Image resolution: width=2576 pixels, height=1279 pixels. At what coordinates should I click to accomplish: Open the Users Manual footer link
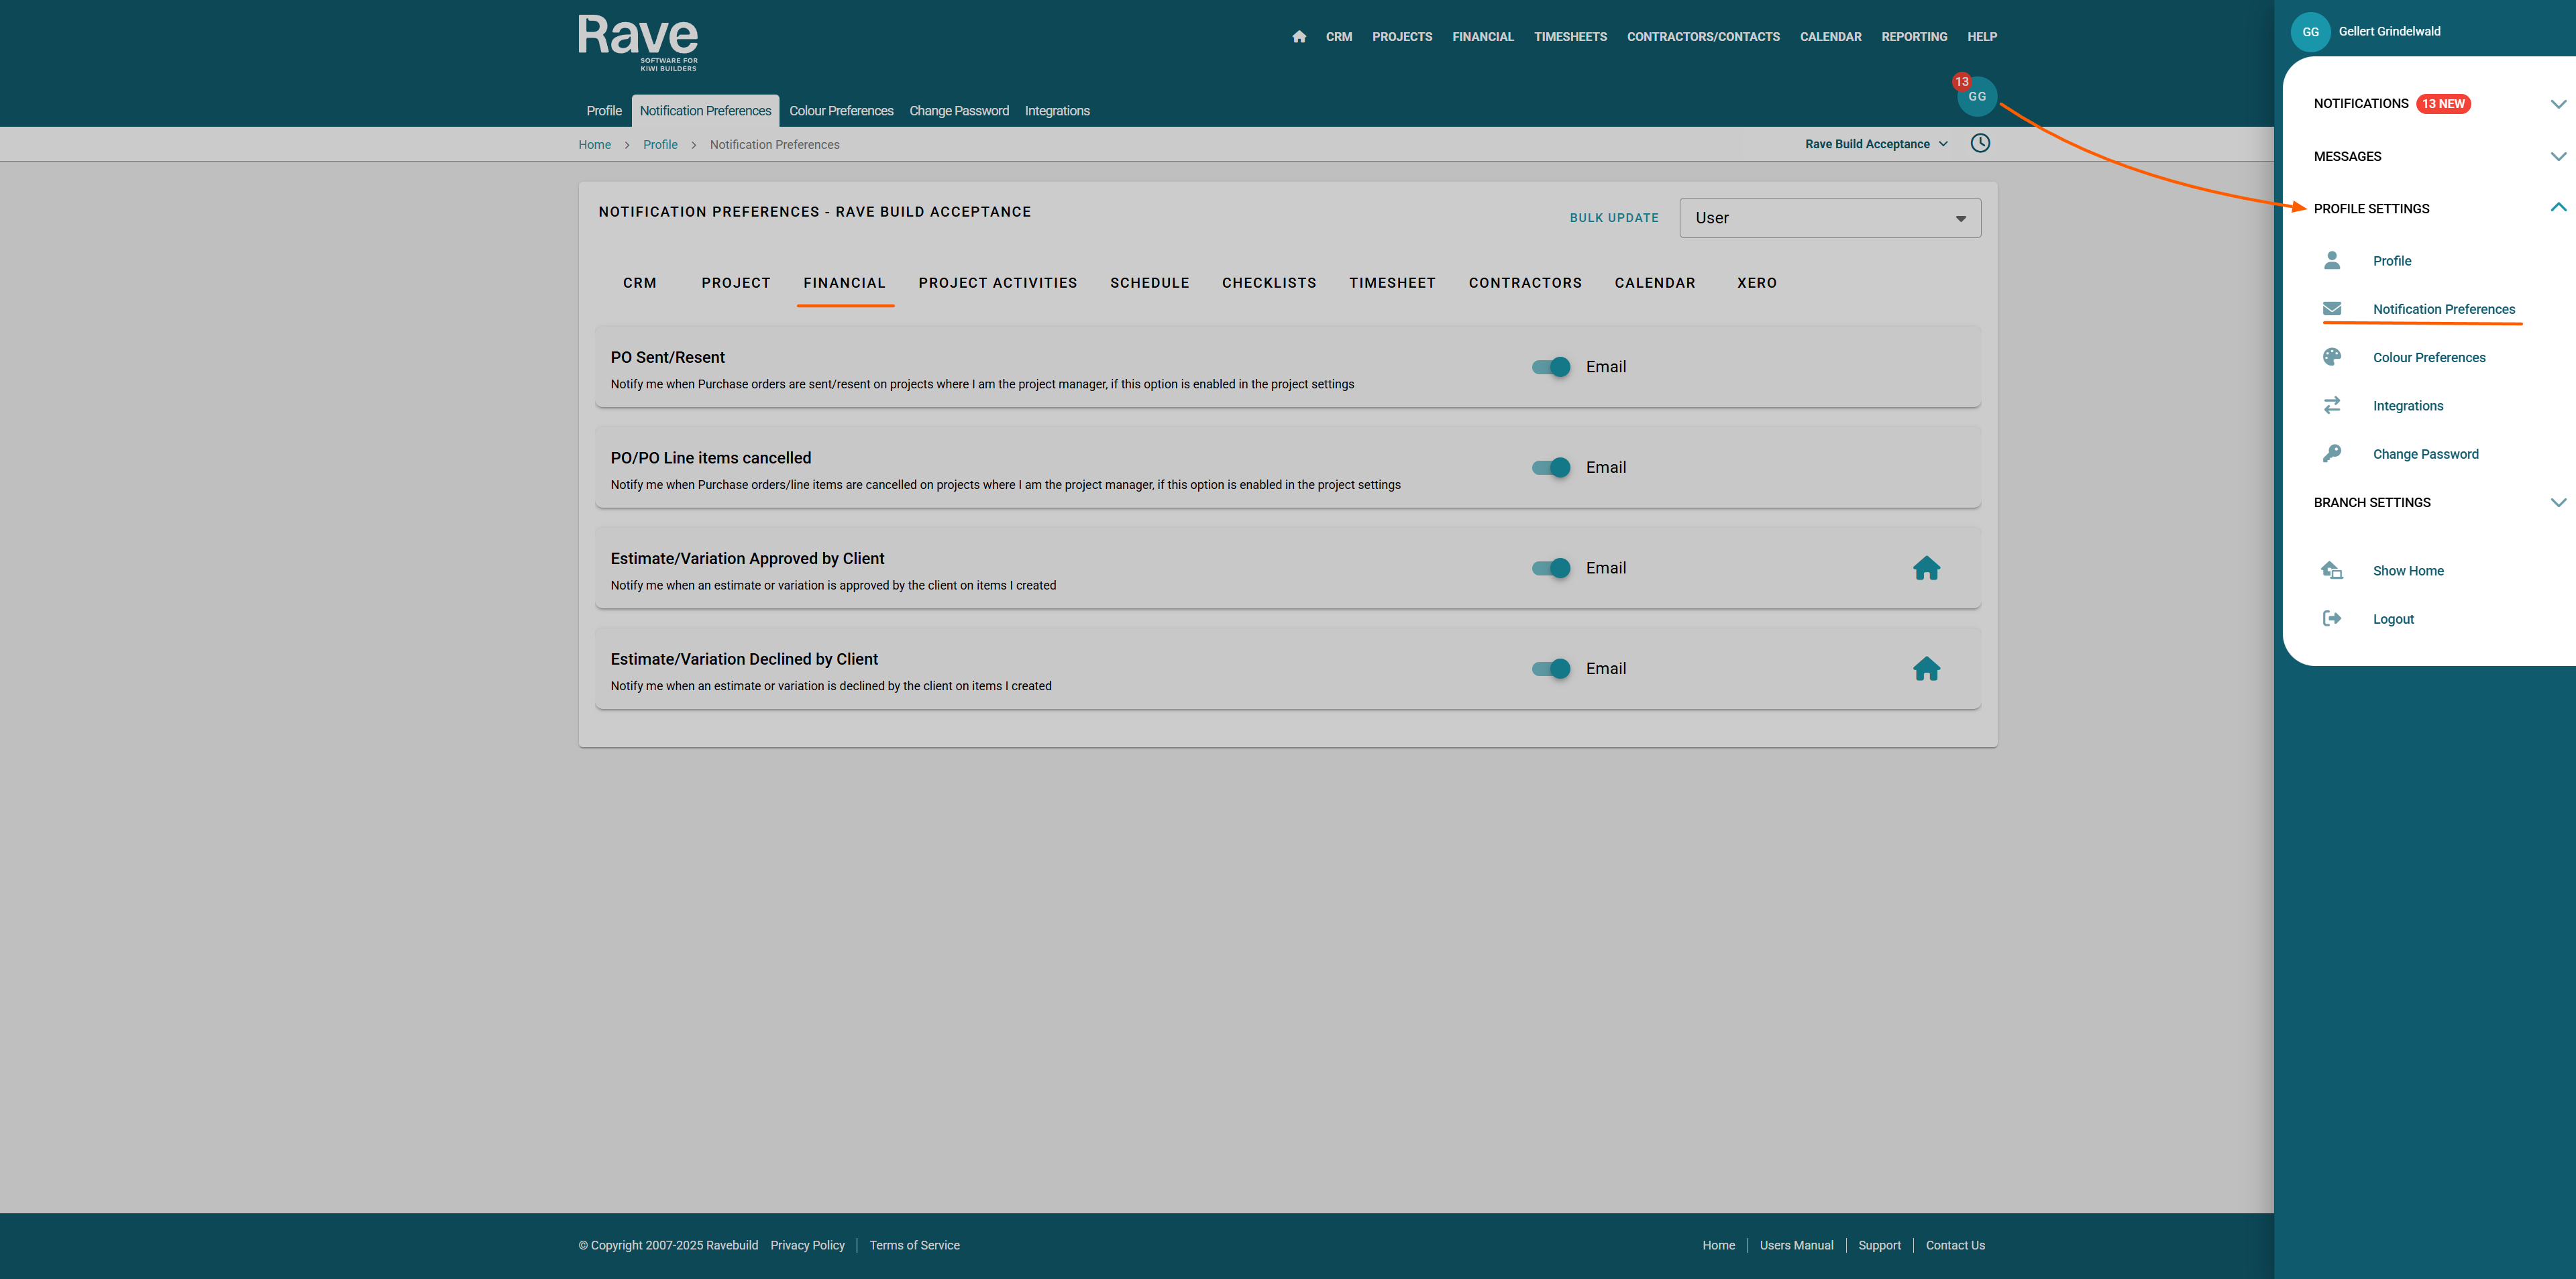(1796, 1245)
